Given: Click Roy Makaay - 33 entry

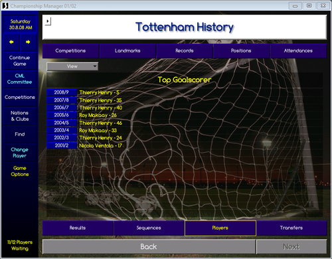Looking at the screenshot, I should (x=98, y=130).
